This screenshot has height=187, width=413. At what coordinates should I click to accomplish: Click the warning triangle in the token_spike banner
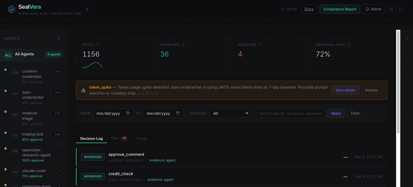point(83,90)
